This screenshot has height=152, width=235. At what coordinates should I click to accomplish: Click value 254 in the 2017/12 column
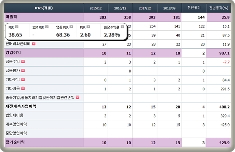(x=152, y=26)
